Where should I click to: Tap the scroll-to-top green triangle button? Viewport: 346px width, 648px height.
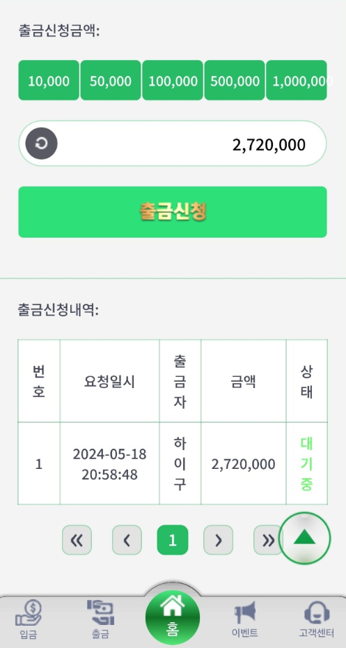(x=304, y=539)
